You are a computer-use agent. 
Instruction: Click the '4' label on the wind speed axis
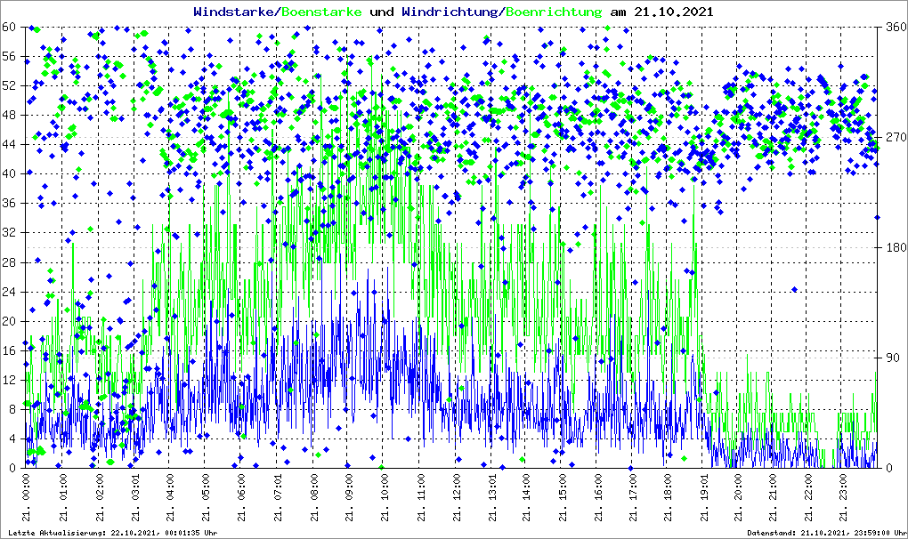tap(12, 439)
